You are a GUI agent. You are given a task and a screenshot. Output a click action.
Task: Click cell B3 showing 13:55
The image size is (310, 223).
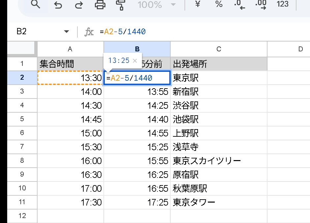point(137,92)
